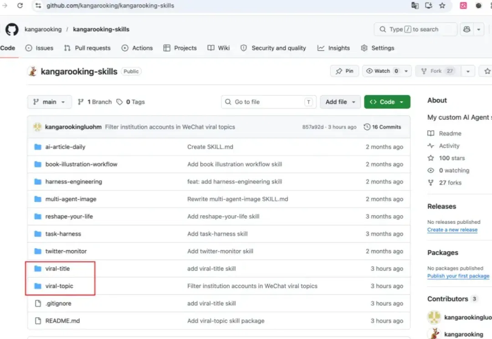Focus the Type / to search box
This screenshot has height=339, width=492.
pos(415,29)
